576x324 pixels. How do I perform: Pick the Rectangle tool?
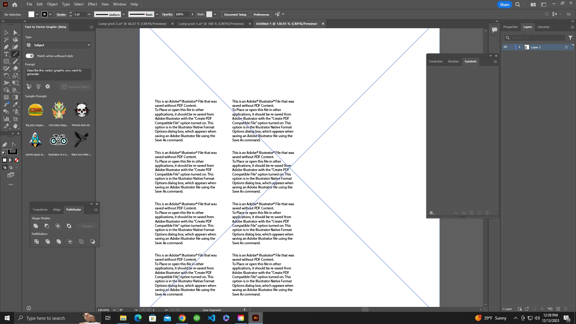tap(6, 61)
